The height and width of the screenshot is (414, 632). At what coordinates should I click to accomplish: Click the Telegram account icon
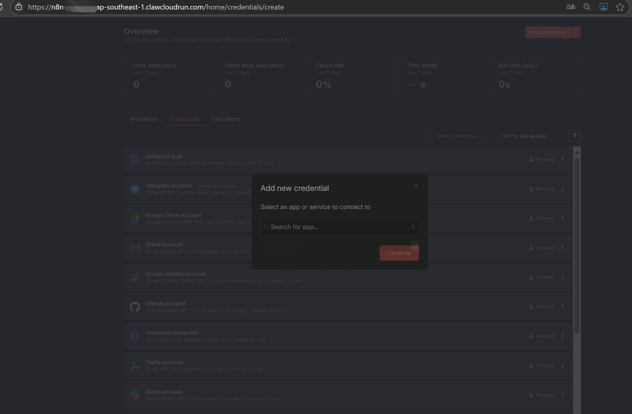(135, 189)
